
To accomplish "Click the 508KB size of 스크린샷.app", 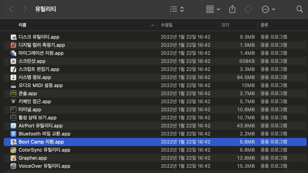I will (x=247, y=61).
